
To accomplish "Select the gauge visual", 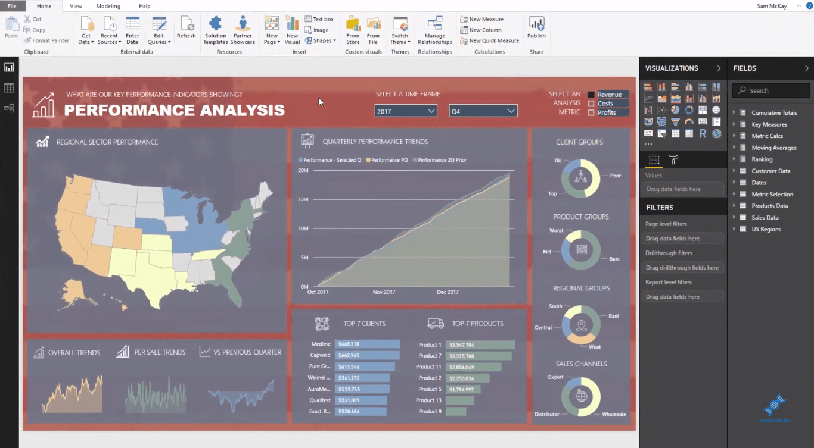I will [x=689, y=121].
